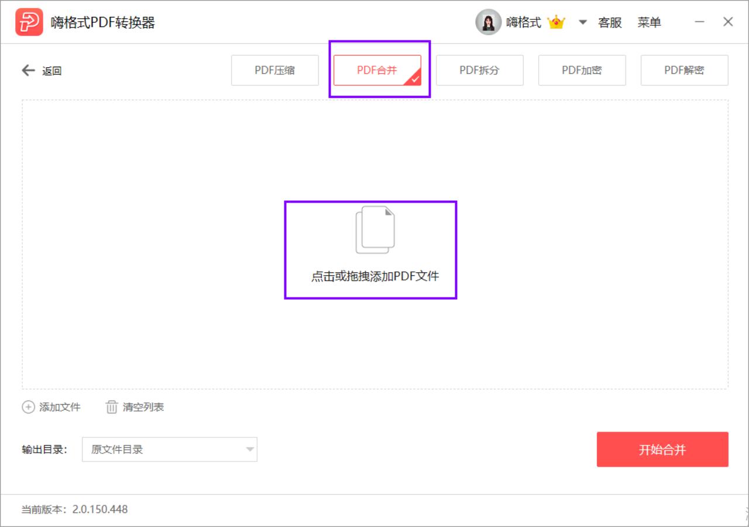
Task: Open 客服 customer service
Action: click(x=610, y=22)
